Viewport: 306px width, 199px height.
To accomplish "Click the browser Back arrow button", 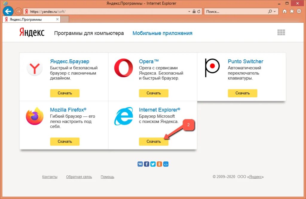I will pyautogui.click(x=8, y=11).
